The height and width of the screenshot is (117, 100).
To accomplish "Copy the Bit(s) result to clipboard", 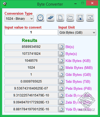I will 61,47.
